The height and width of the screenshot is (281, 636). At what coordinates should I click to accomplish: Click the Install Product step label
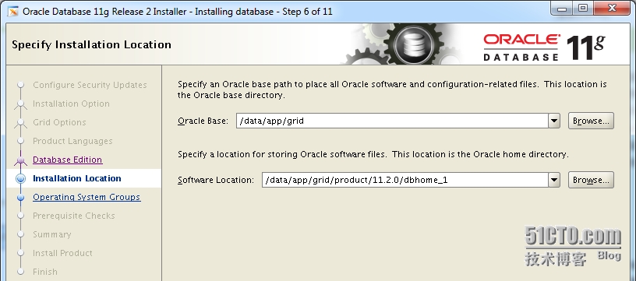coord(62,253)
